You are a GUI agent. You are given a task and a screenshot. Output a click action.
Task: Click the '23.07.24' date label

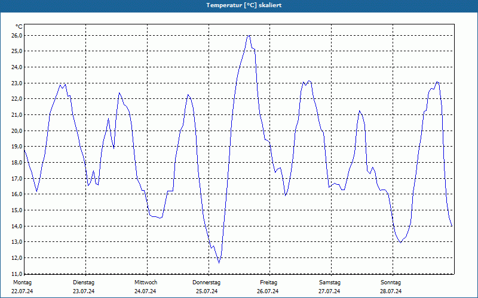(84, 291)
